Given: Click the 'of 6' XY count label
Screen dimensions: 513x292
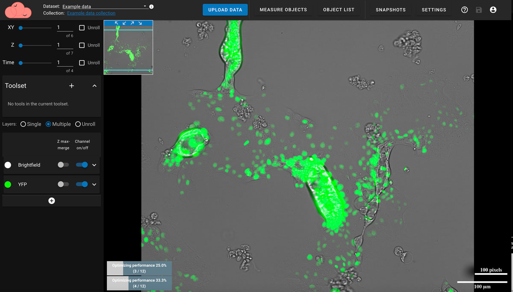Looking at the screenshot, I should [x=70, y=36].
